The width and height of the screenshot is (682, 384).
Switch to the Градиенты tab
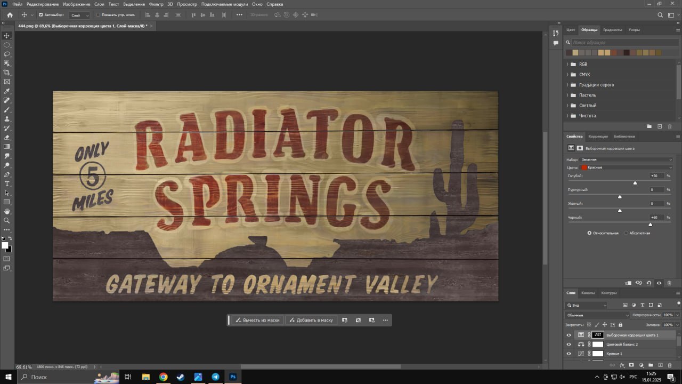pyautogui.click(x=613, y=30)
